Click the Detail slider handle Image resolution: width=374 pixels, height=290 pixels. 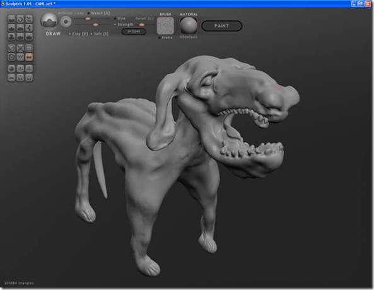[x=141, y=25]
